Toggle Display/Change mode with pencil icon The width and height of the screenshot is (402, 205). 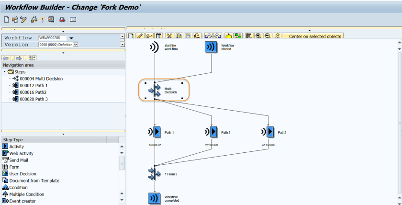tap(23, 20)
